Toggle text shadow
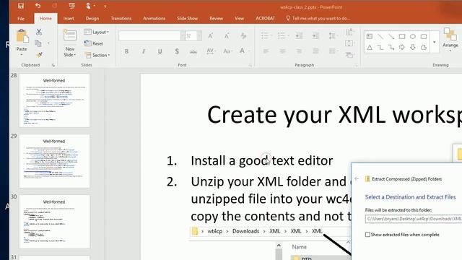The width and height of the screenshot is (462, 260). pos(177,51)
